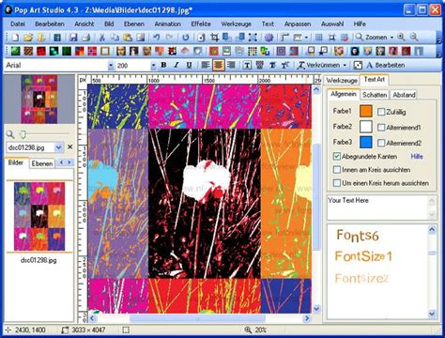The height and width of the screenshot is (338, 445).
Task: Select the dsc01298.jpg thumbnail in Bilder
Action: coord(39,216)
